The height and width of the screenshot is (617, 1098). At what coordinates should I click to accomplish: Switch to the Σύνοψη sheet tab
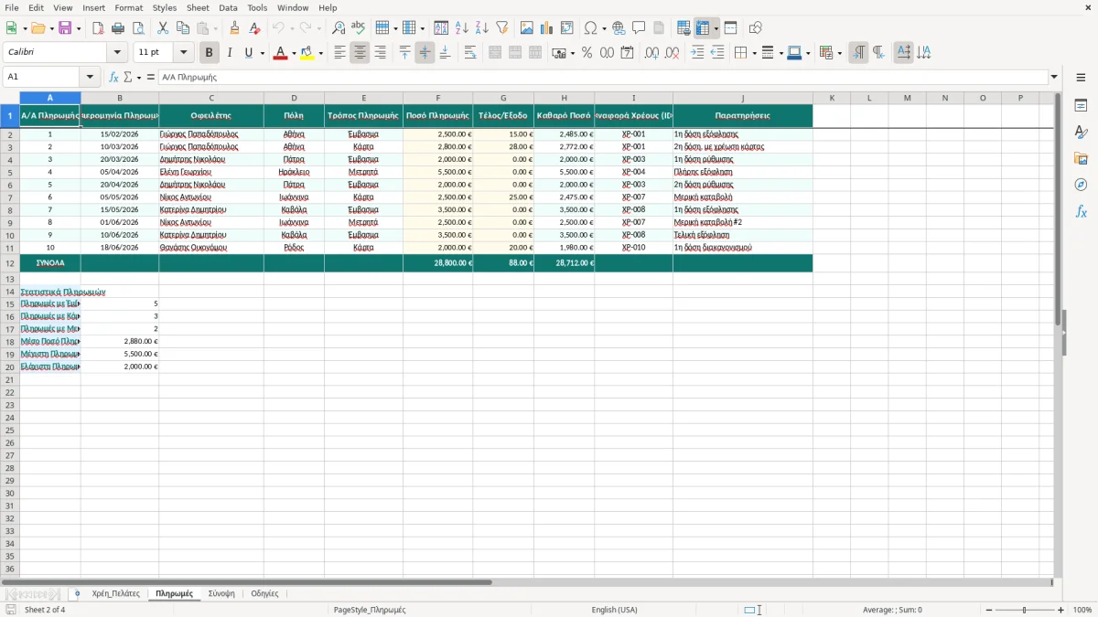click(221, 593)
